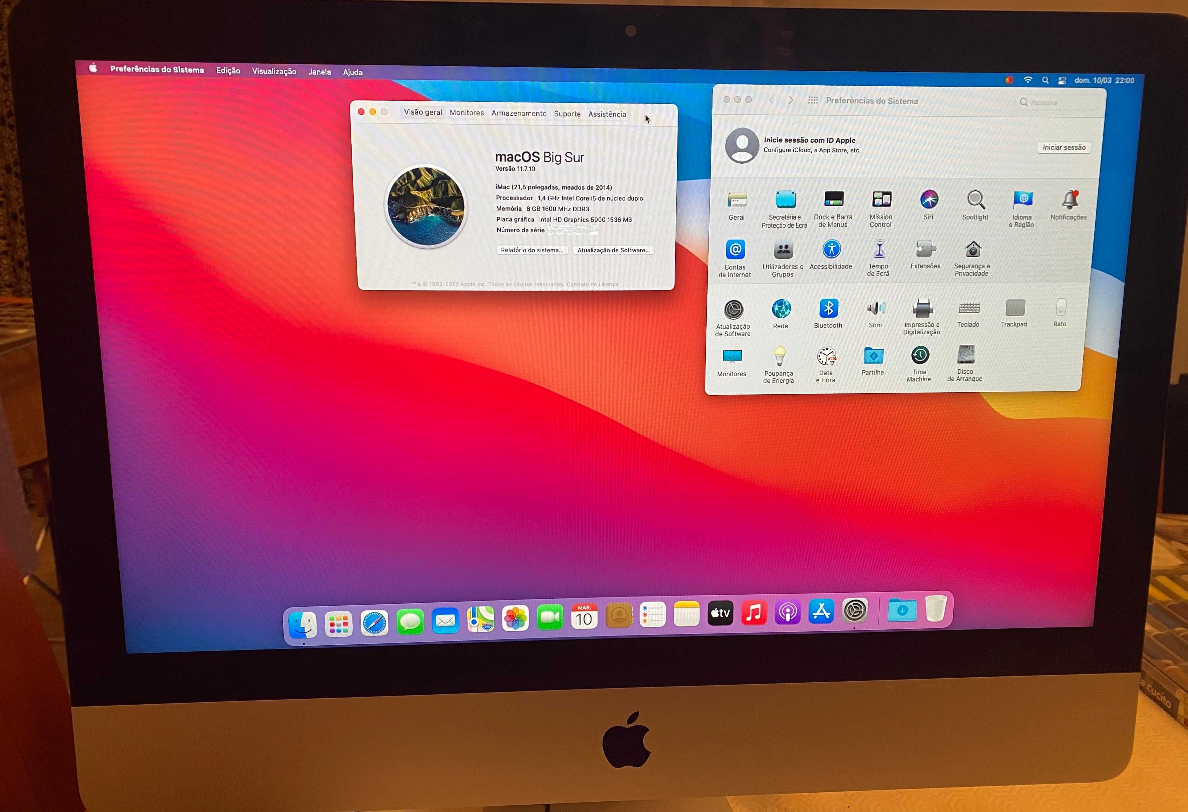Viewport: 1188px width, 812px height.
Task: Launch Safari from the Dock
Action: coord(374,623)
